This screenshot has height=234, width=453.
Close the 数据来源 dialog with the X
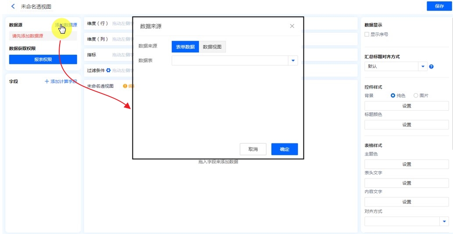click(x=292, y=26)
